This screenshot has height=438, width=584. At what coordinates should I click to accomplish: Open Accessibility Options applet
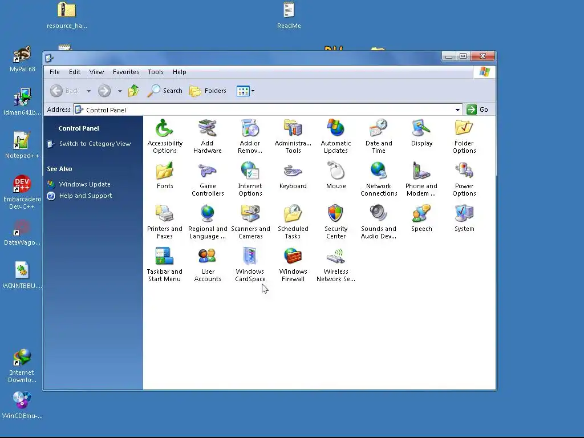[x=165, y=136]
